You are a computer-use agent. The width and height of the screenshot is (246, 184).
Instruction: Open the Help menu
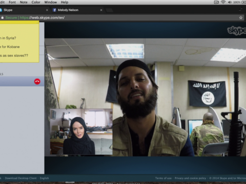(65, 2)
